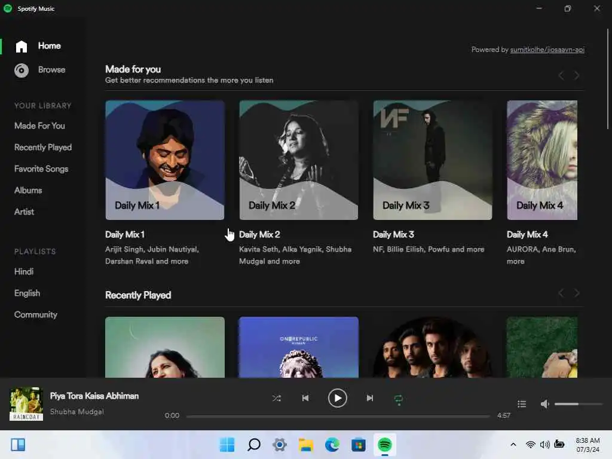Click the Browse disc icon
612x459 pixels.
[22, 71]
